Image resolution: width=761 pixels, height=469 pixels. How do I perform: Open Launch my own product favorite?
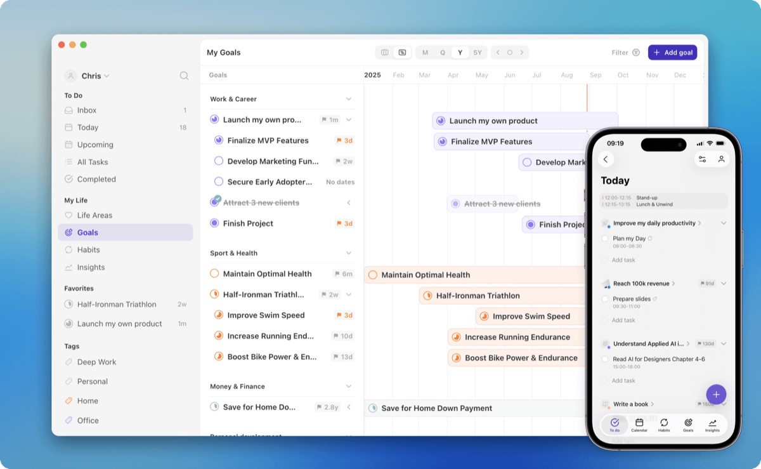[126, 324]
